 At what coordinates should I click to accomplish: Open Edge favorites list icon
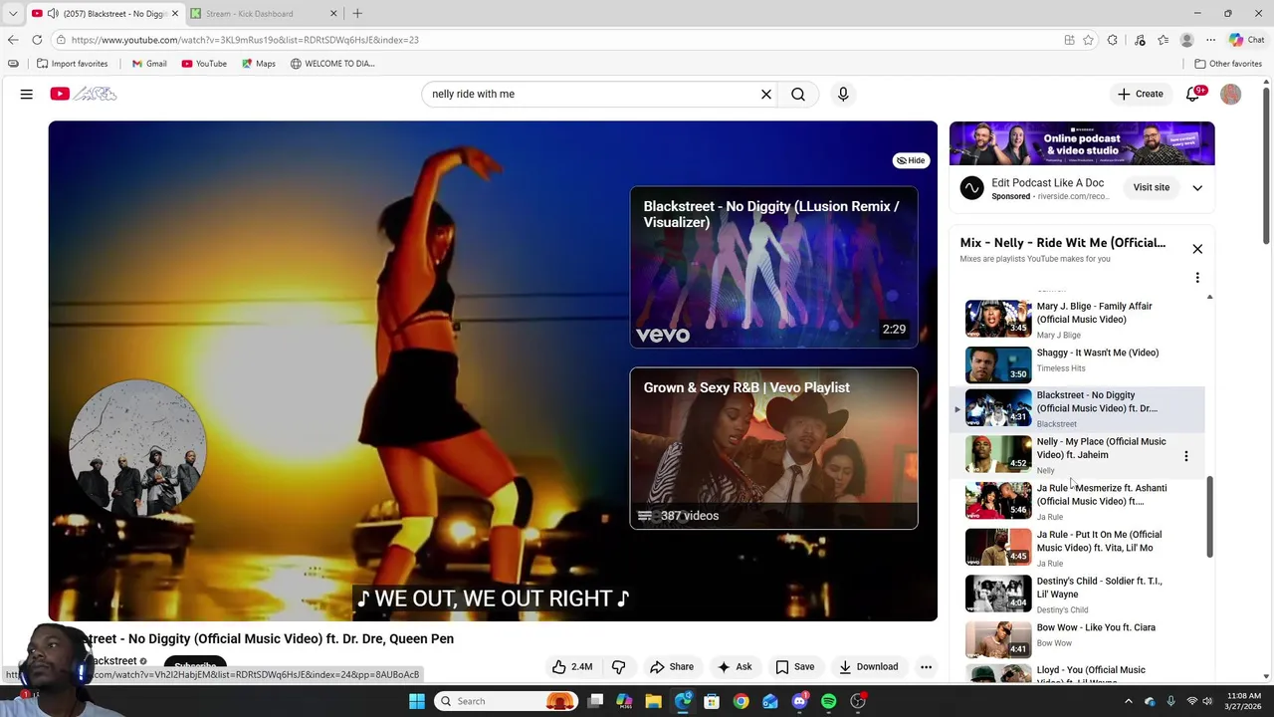coord(1164,40)
